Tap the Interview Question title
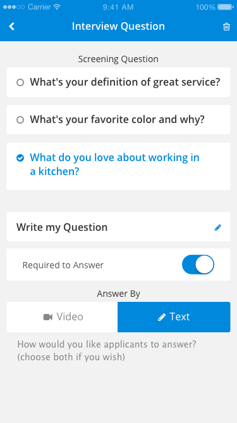 point(118,27)
